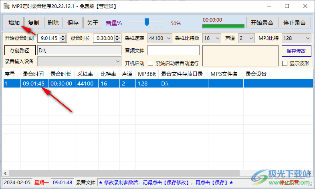Click the 复制 (Copy) button
The image size is (315, 189).
pyautogui.click(x=34, y=23)
